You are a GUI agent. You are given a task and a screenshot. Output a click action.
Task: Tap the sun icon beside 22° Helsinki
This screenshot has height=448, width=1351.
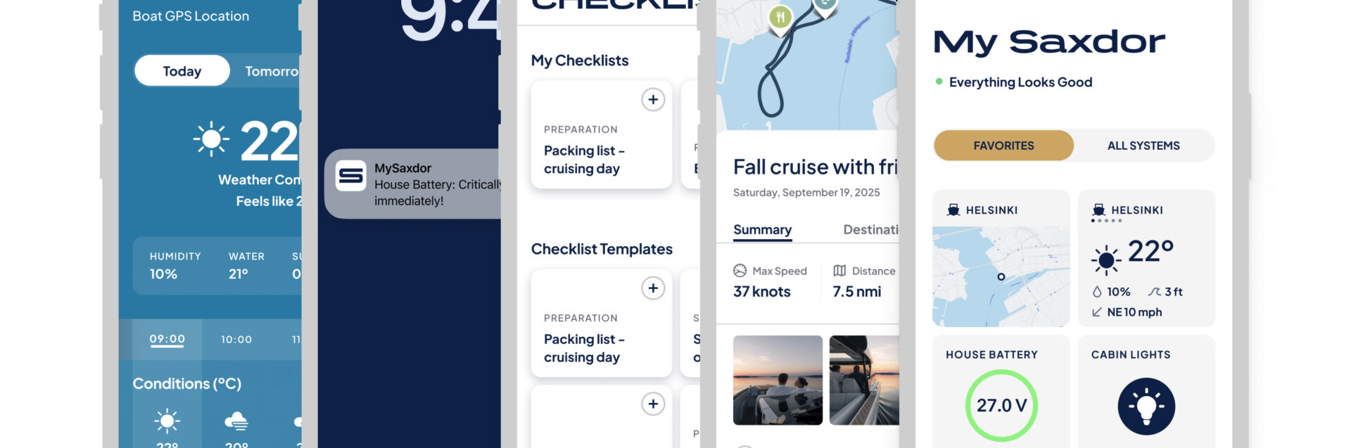click(1106, 260)
